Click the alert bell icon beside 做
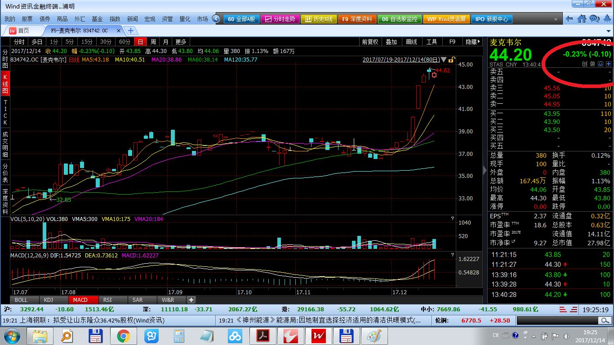This screenshot has height=345, width=614. click(601, 64)
